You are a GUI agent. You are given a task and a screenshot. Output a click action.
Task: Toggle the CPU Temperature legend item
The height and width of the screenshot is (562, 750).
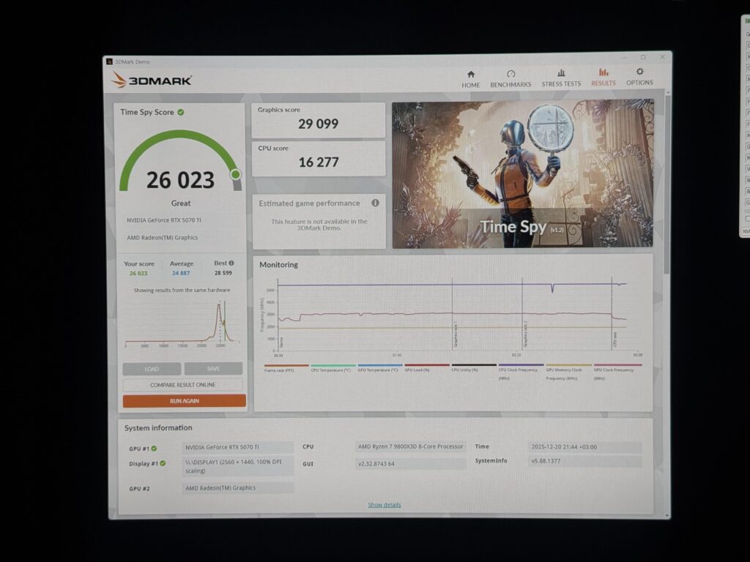333,368
